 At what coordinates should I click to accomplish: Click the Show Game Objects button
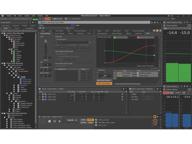(104, 83)
